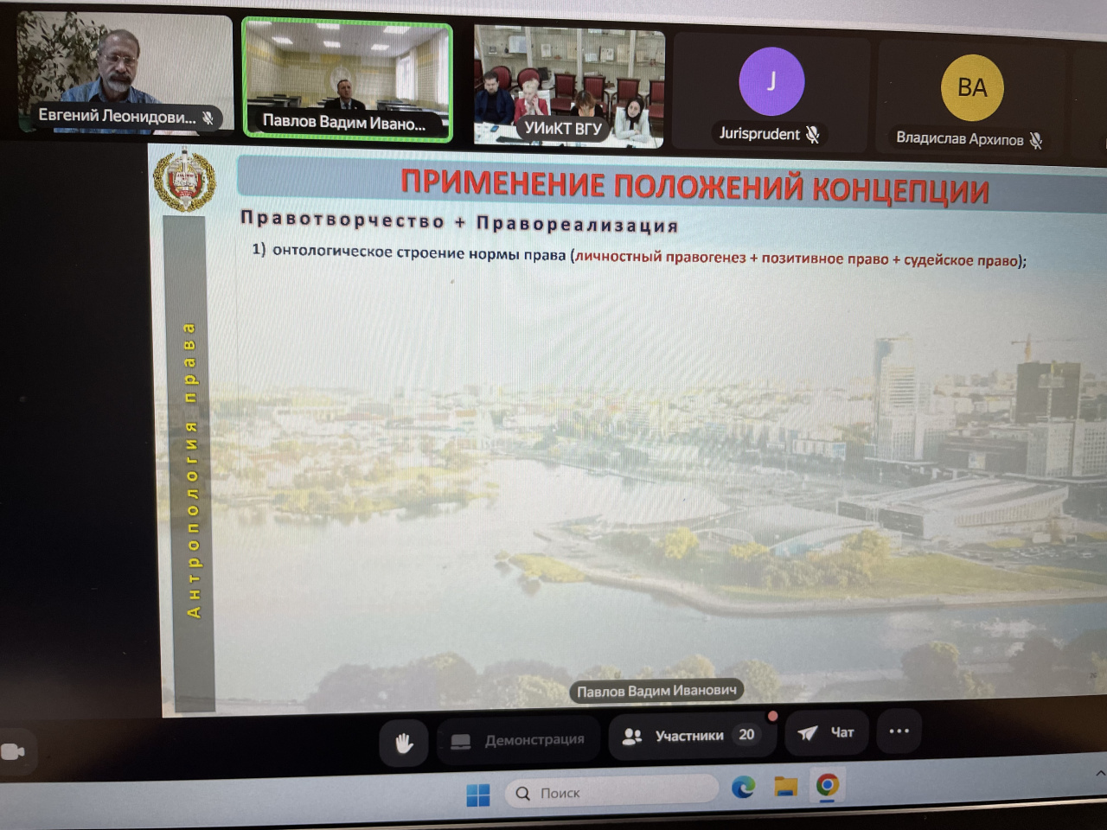
Task: Expand the system tray hidden icons chevron
Action: pos(1100,773)
